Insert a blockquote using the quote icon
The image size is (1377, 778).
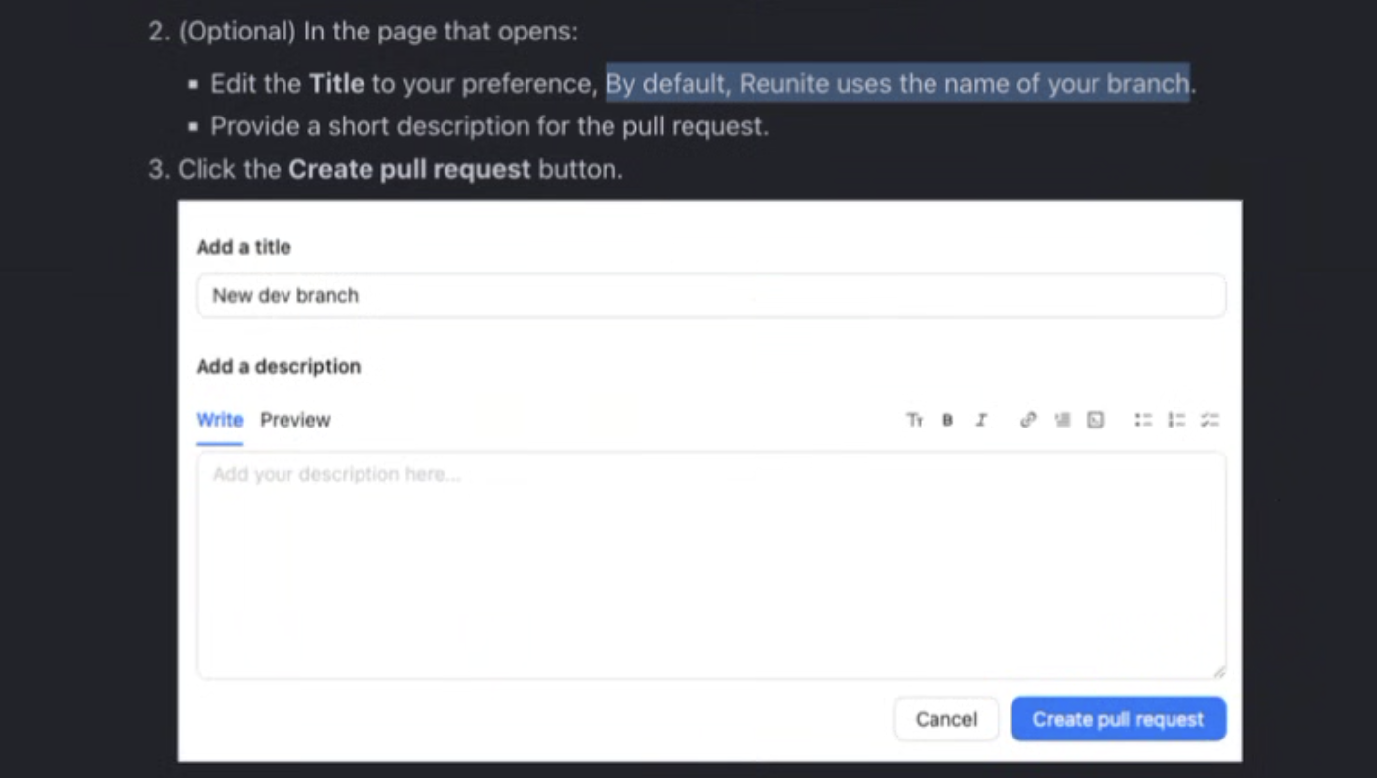[1062, 420]
